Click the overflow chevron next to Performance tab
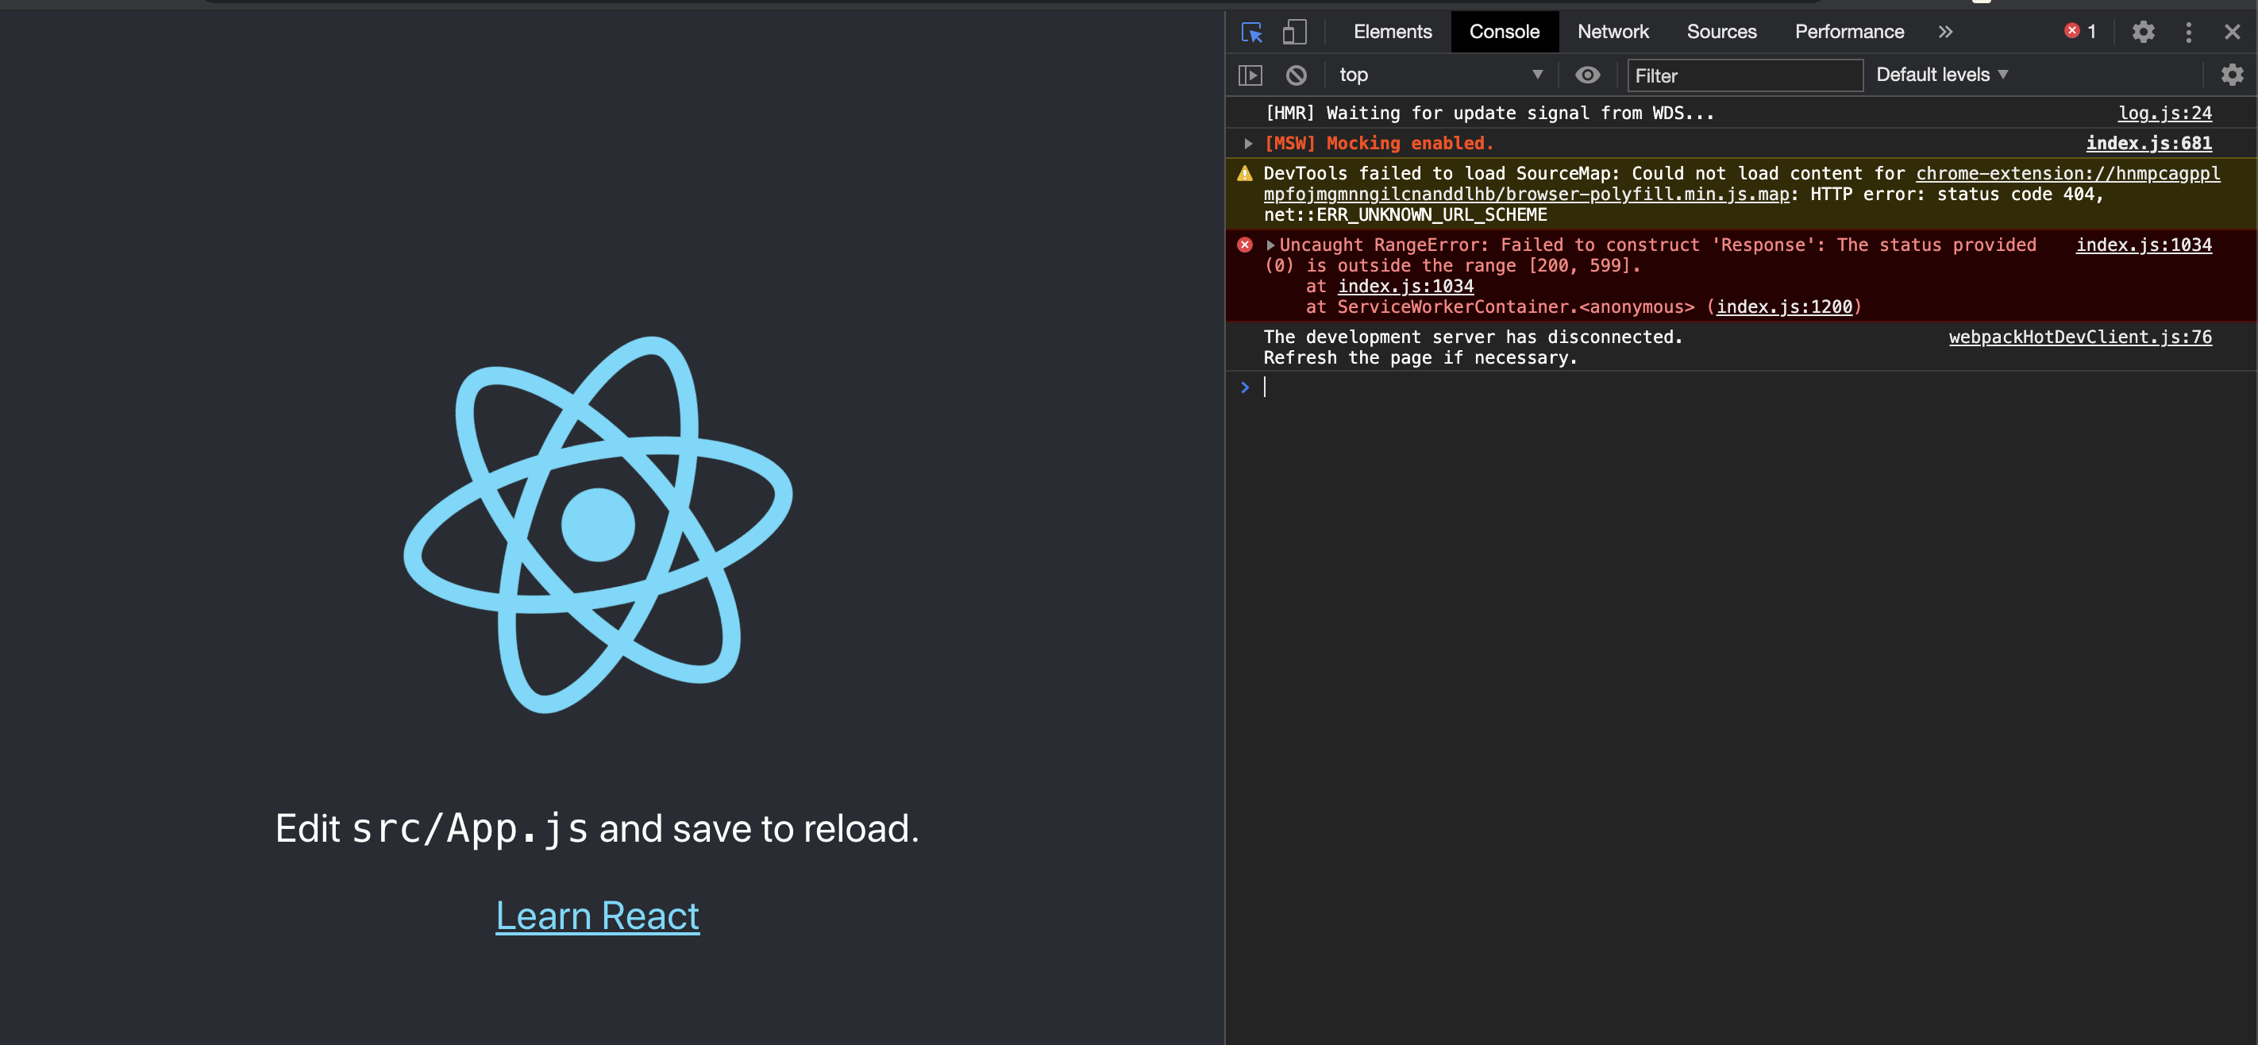The image size is (2258, 1045). coord(1945,30)
